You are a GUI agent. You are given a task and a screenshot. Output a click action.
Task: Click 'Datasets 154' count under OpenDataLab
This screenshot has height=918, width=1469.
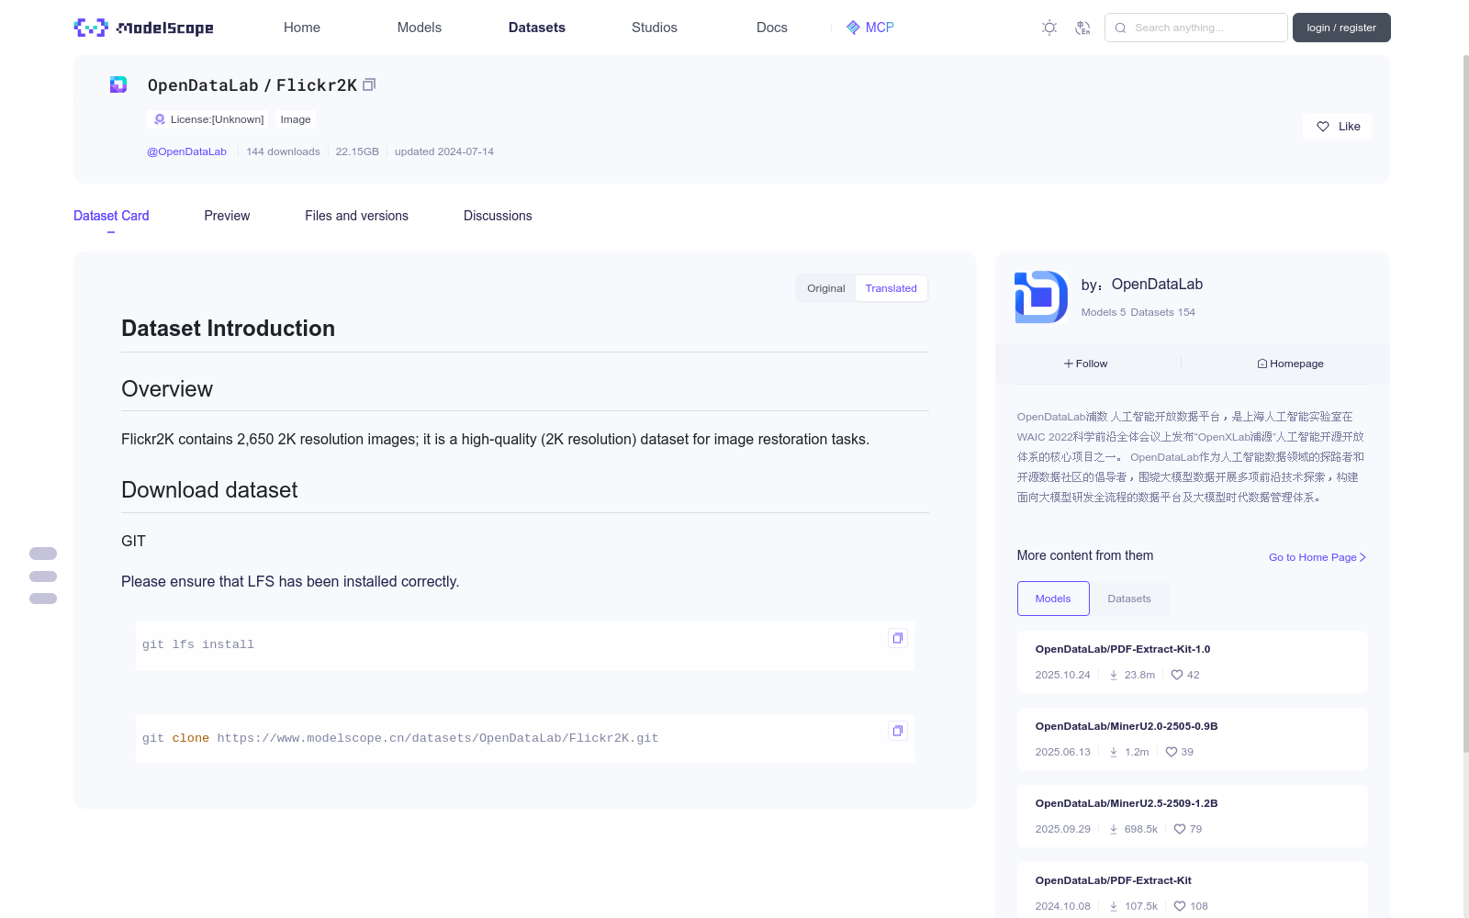coord(1163,312)
